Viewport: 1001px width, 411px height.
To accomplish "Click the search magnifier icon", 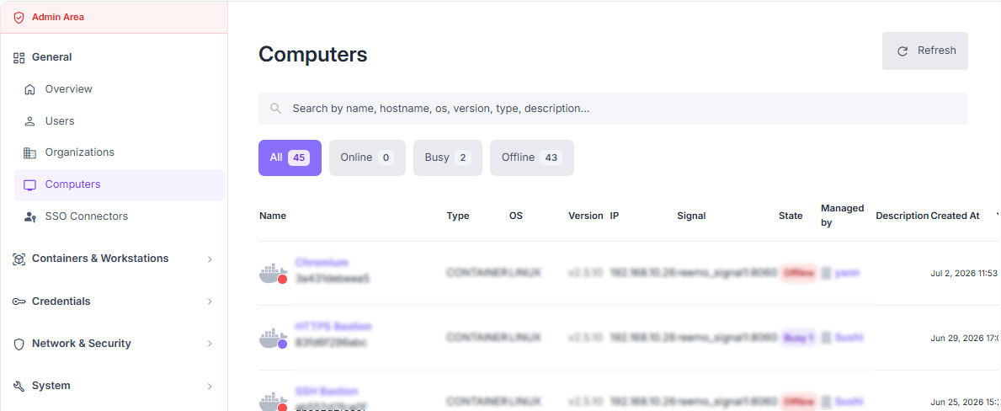I will click(276, 109).
